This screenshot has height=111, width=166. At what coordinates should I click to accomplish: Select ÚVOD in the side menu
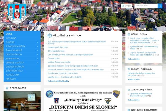point(9,34)
